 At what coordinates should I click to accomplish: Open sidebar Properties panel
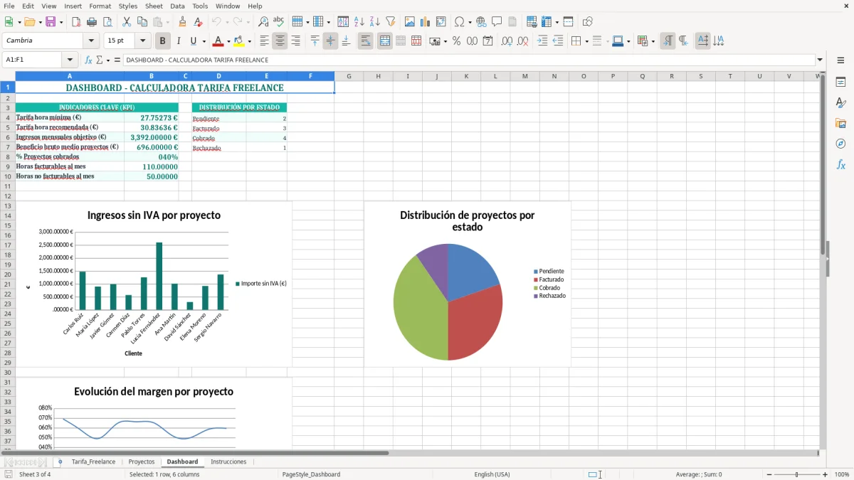pyautogui.click(x=840, y=82)
